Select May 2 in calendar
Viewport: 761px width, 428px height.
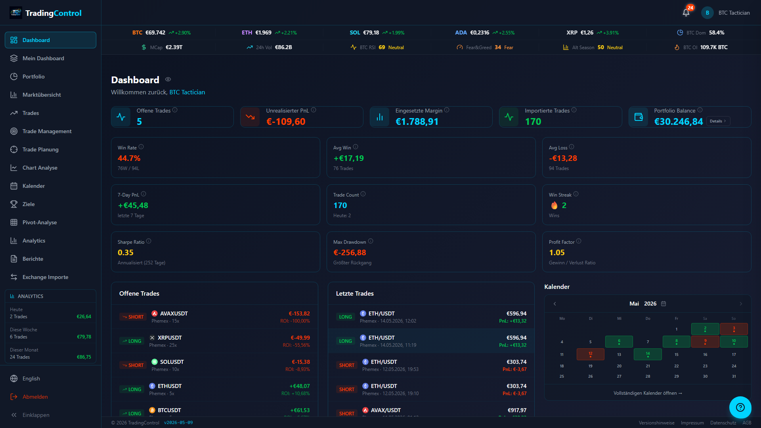(705, 329)
